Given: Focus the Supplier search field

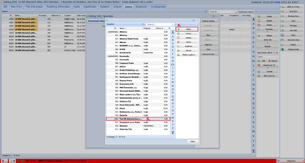Looking at the screenshot, I should pos(158,24).
